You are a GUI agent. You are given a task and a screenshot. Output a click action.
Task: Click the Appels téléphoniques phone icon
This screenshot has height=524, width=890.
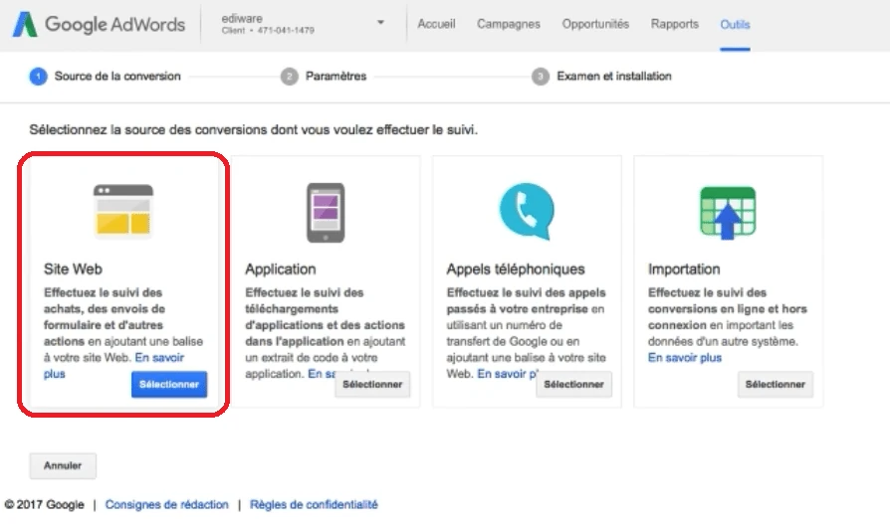pos(526,210)
